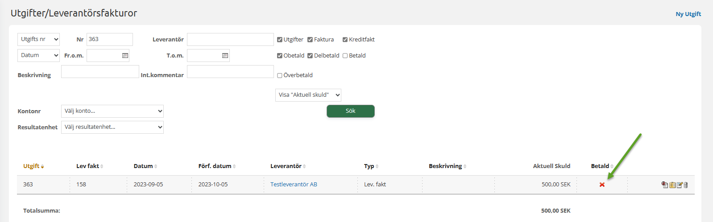Uncheck the Utgifter checkbox

tap(280, 40)
